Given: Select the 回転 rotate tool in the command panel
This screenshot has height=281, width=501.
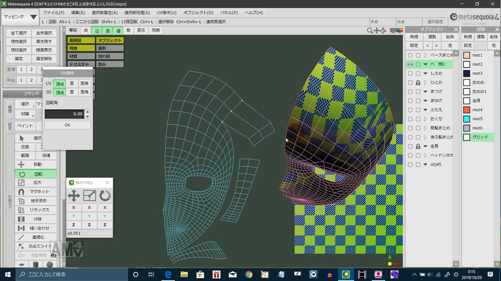Looking at the screenshot, I should 38,174.
